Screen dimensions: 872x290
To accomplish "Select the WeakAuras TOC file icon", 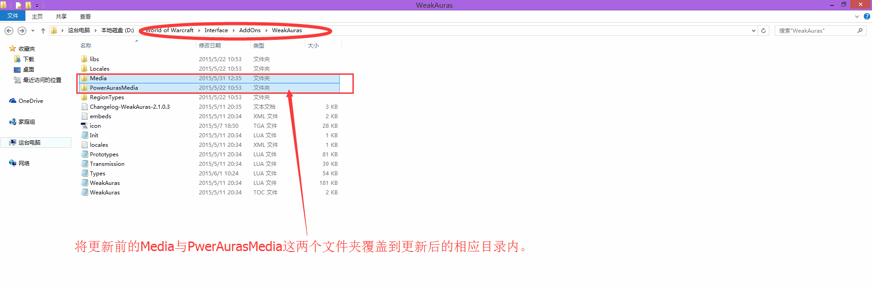I will 84,192.
